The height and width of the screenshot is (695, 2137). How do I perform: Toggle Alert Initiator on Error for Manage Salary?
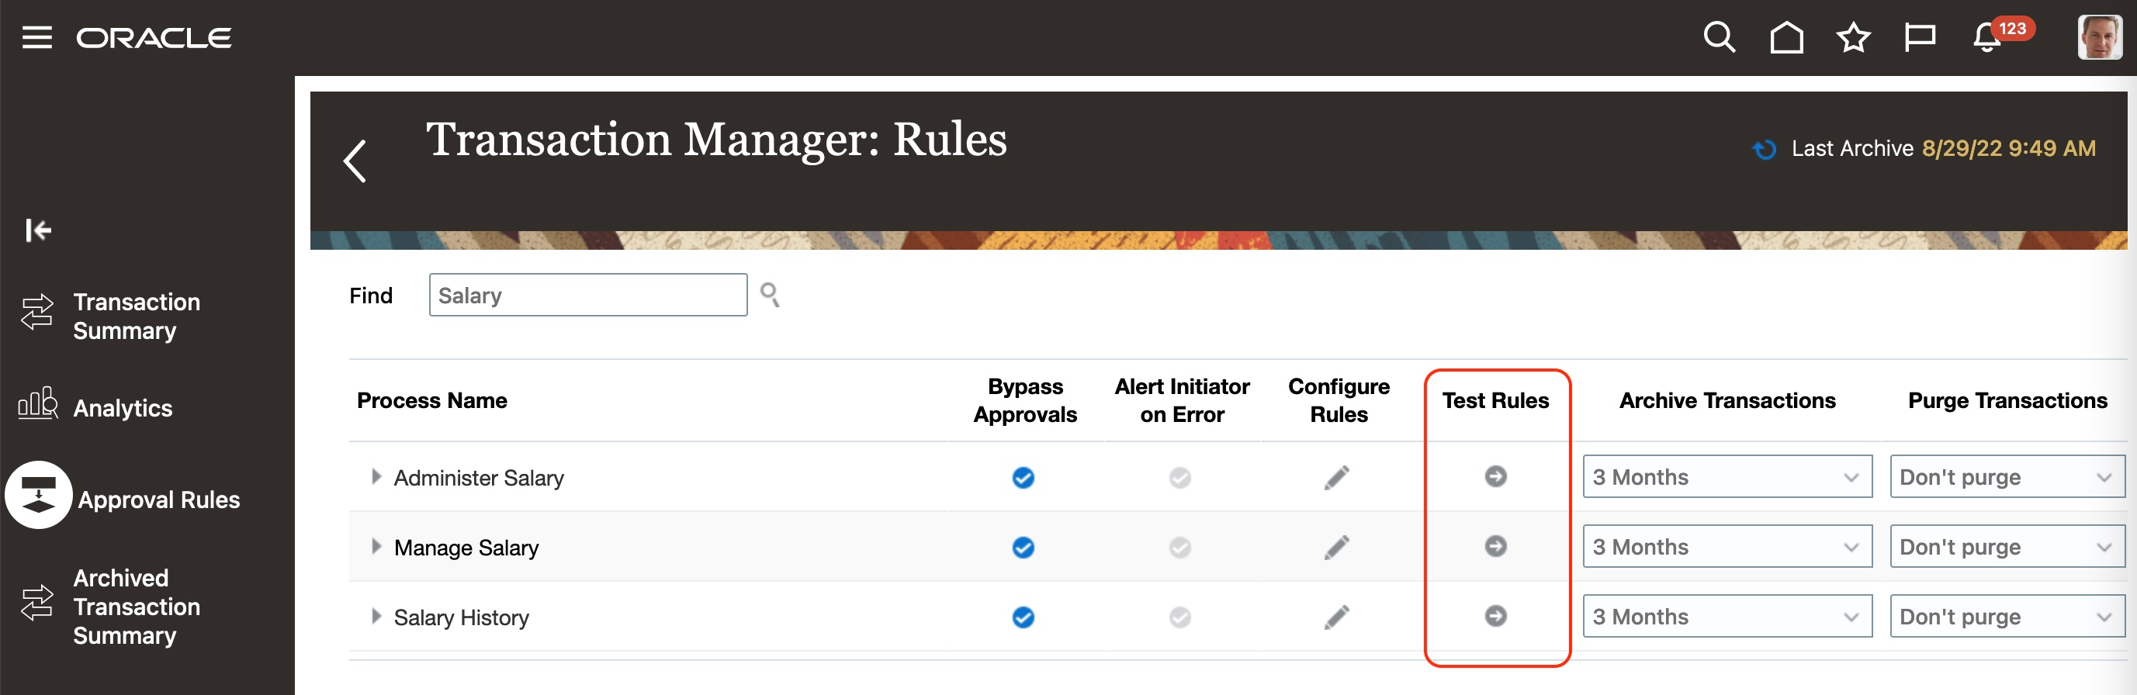coord(1179,548)
